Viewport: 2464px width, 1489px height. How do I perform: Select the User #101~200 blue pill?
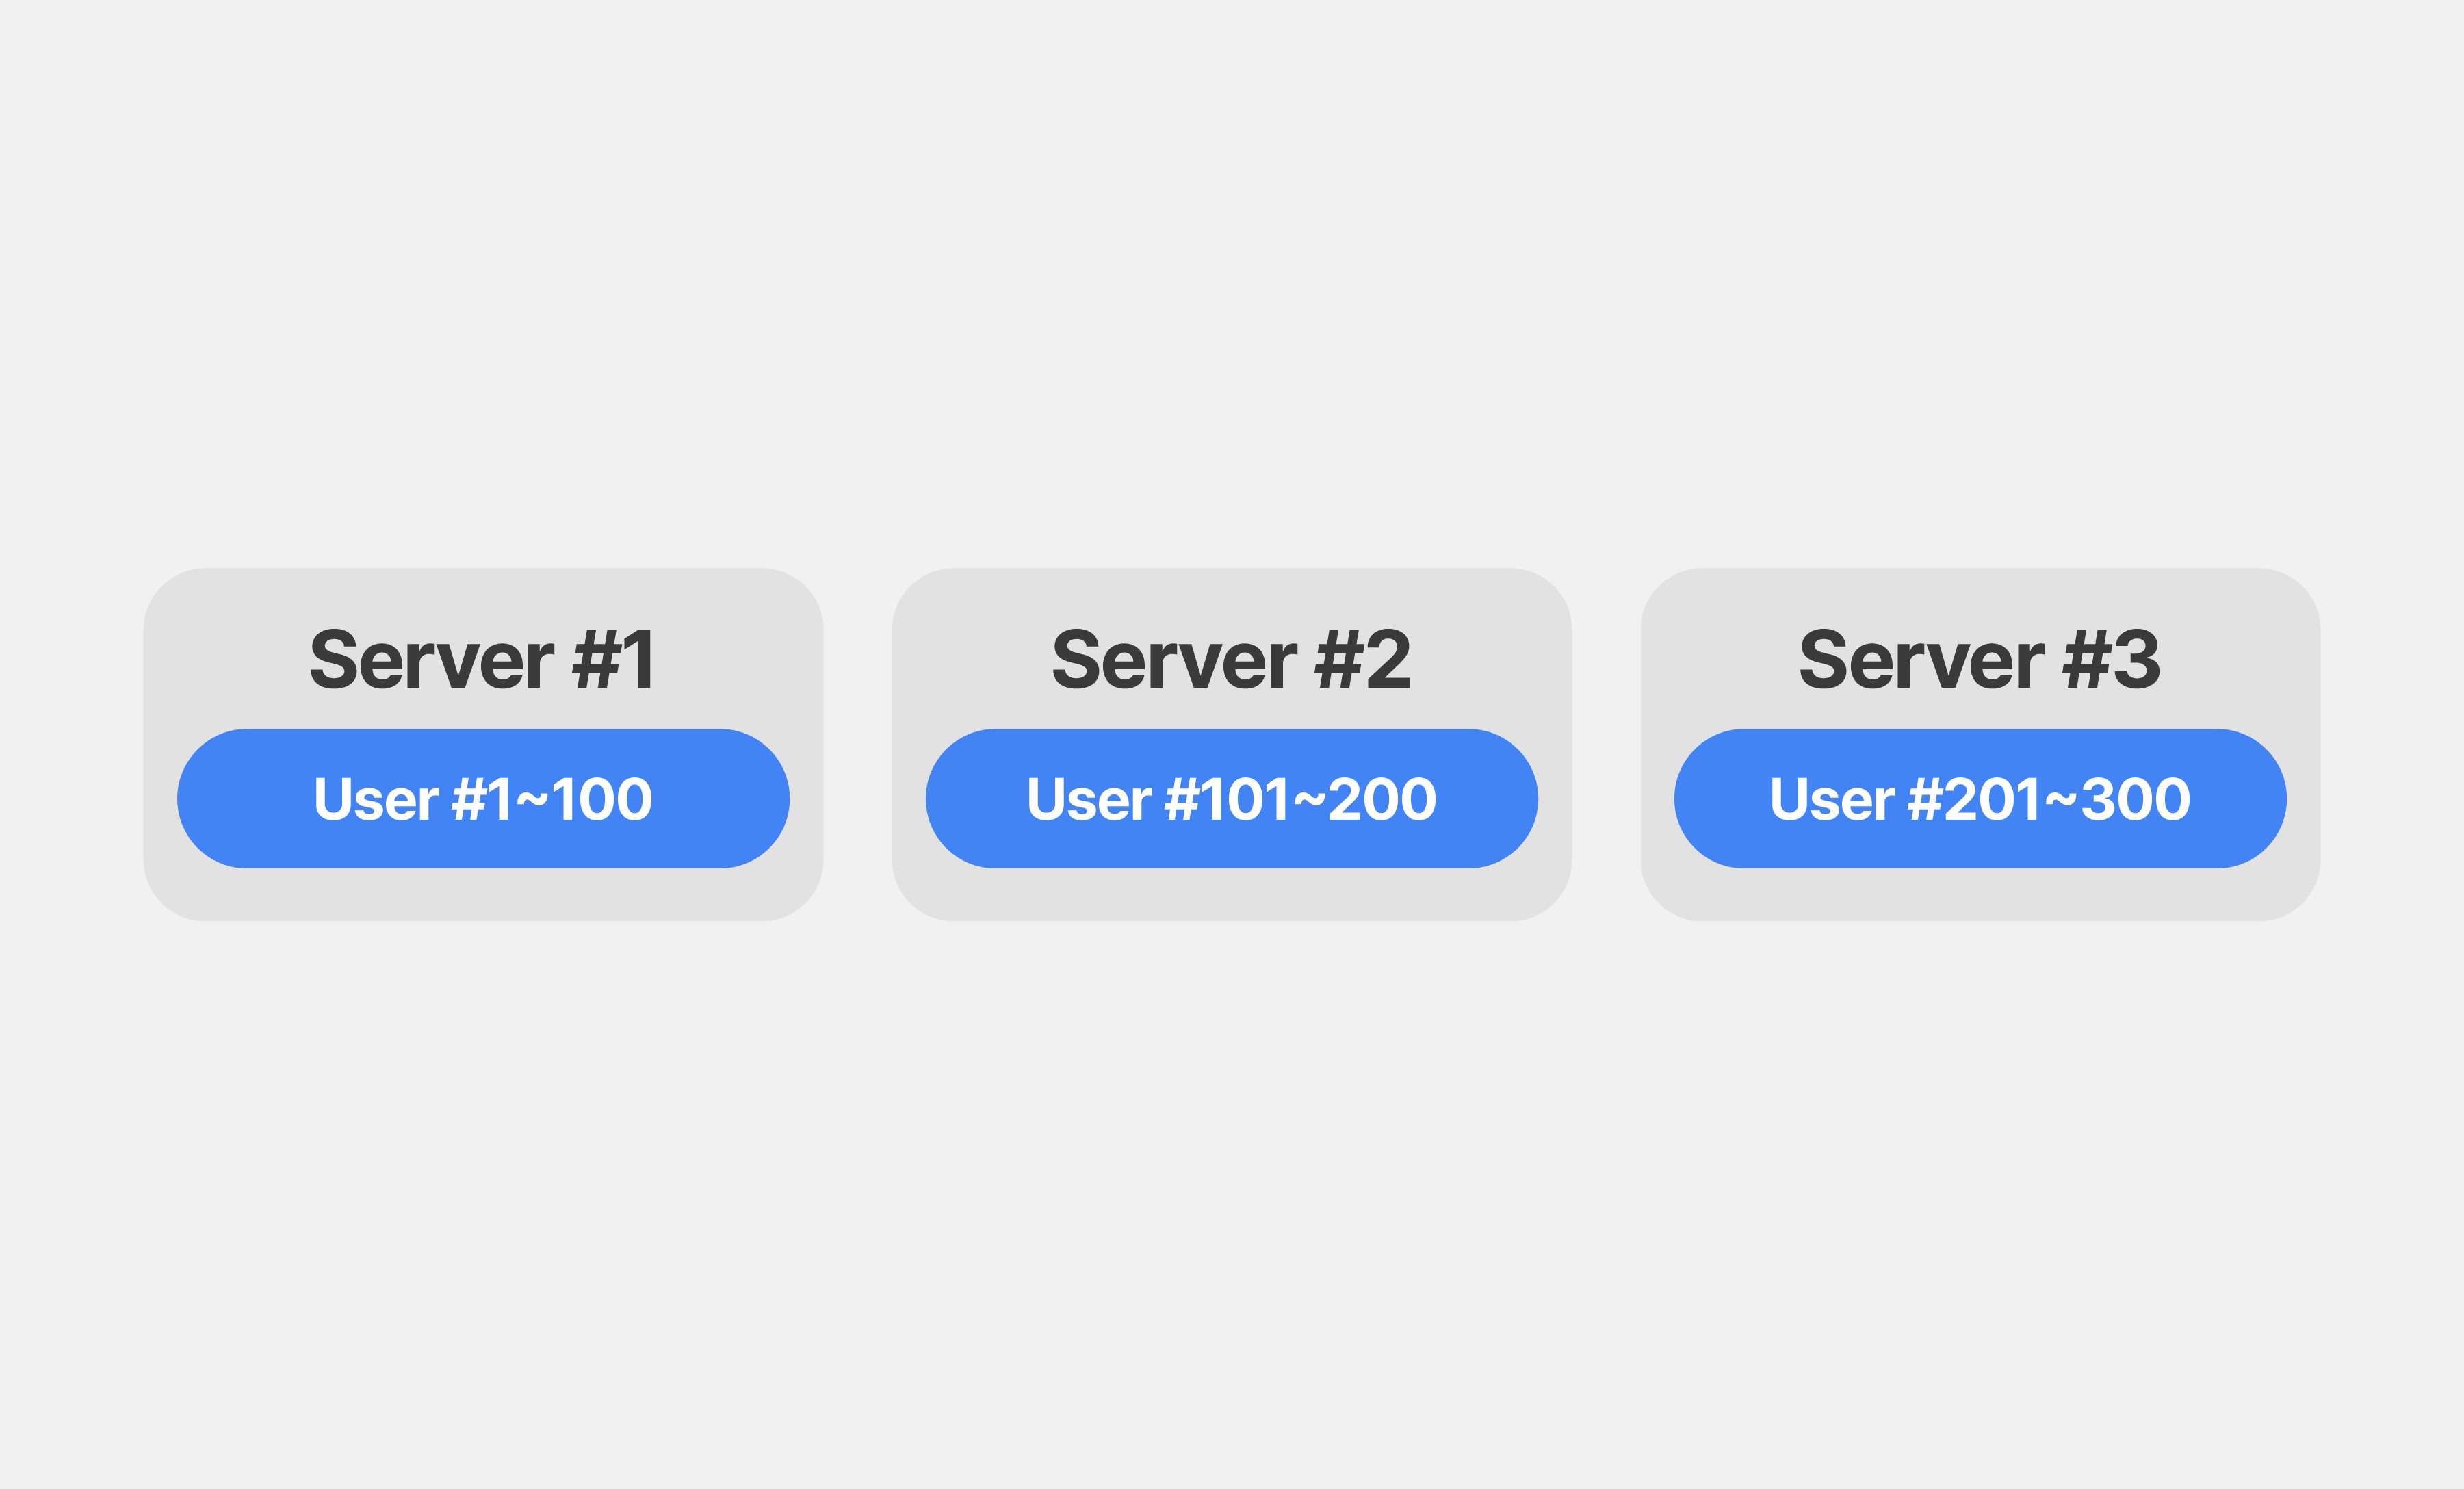click(1231, 798)
